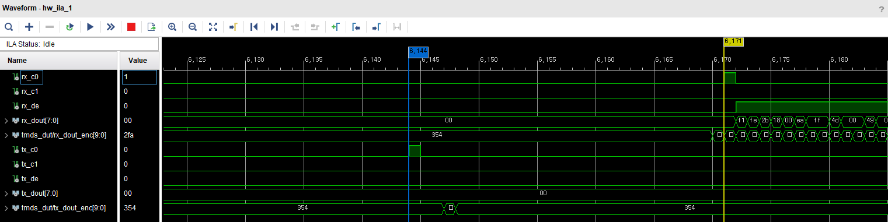Select rx_dout[7:0] signal name

40,121
